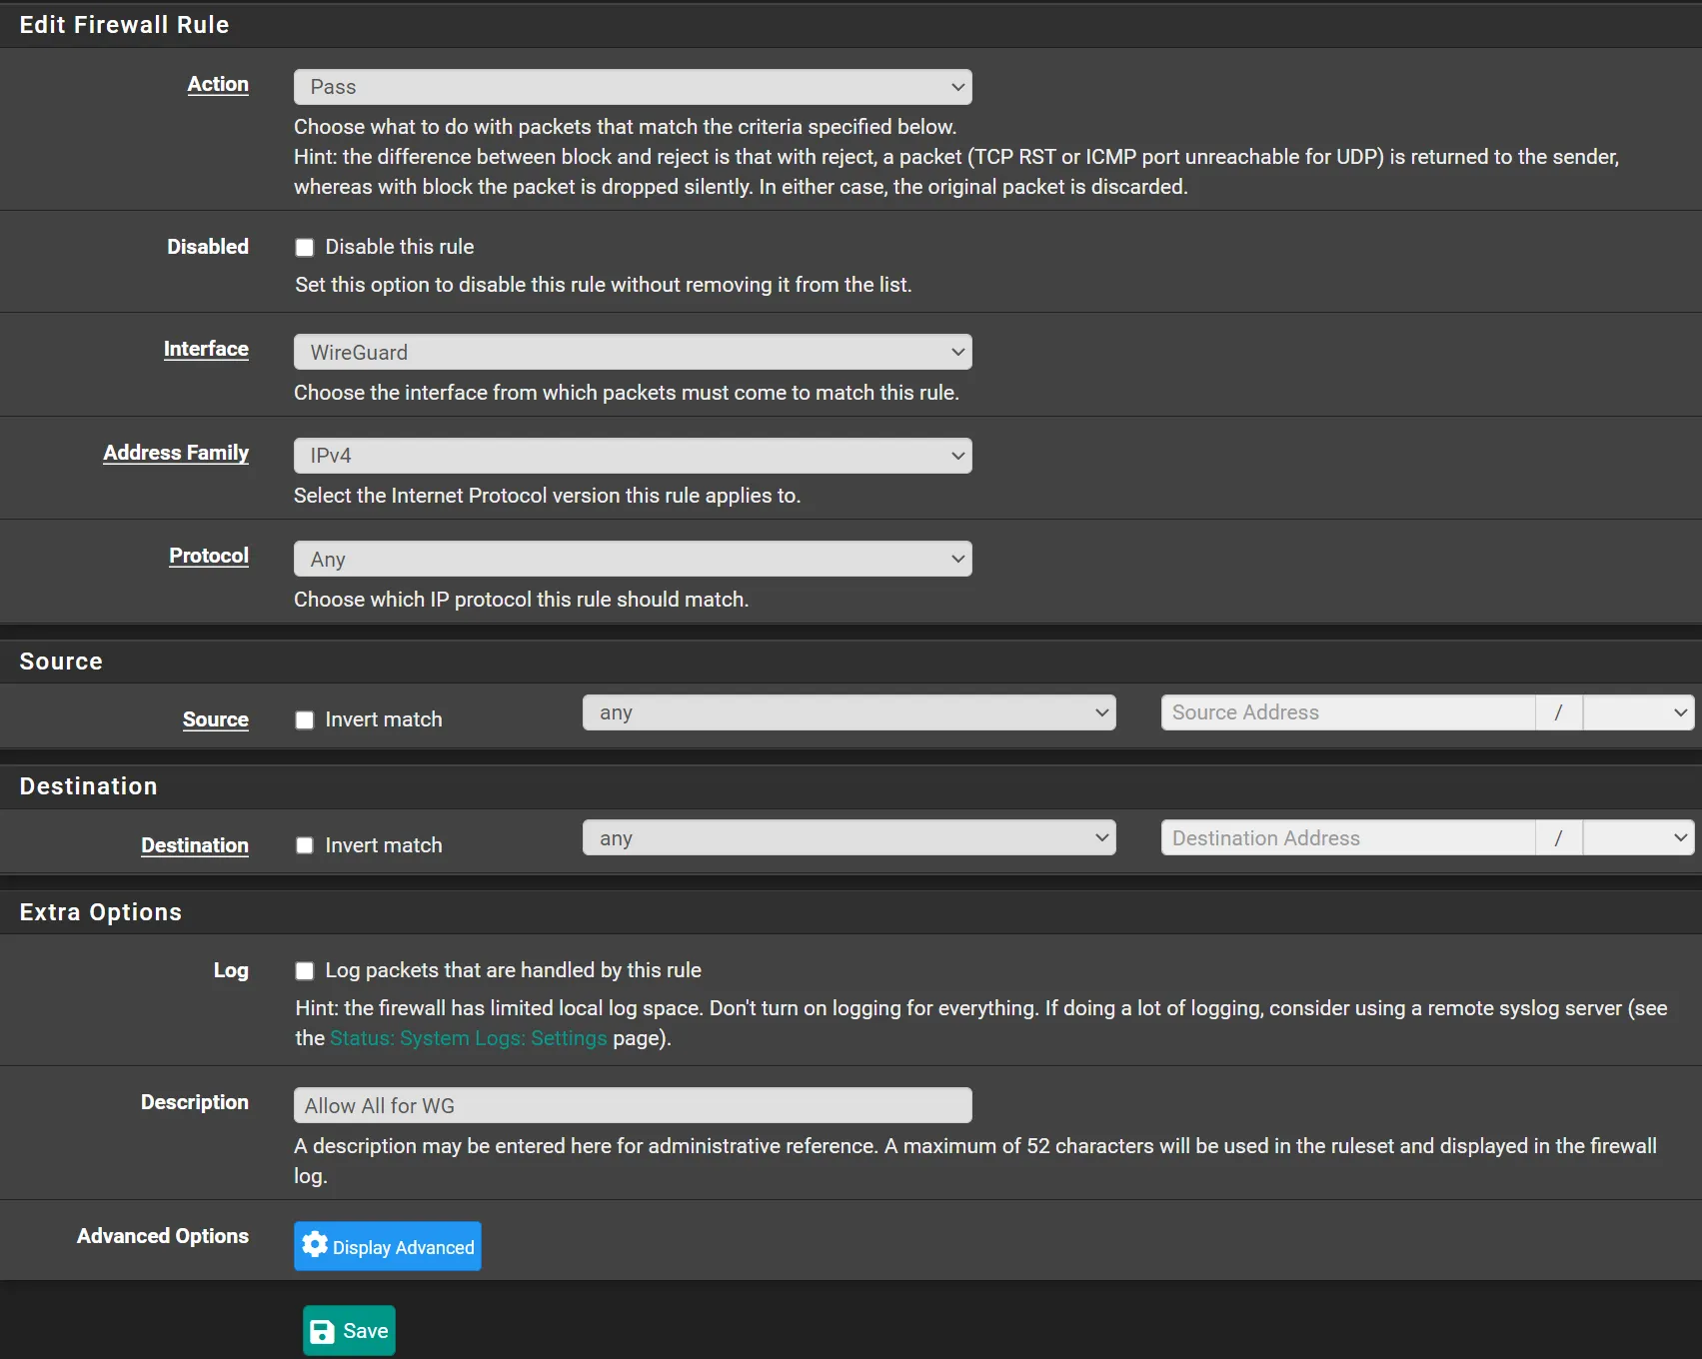Open the Protocol dropdown set to Any

click(632, 560)
